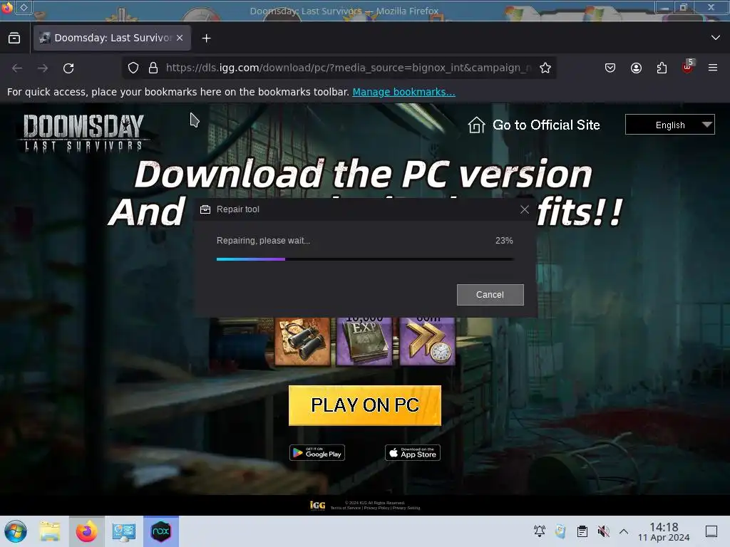Image resolution: width=730 pixels, height=547 pixels.
Task: Click the site security padlock icon
Action: (153, 68)
